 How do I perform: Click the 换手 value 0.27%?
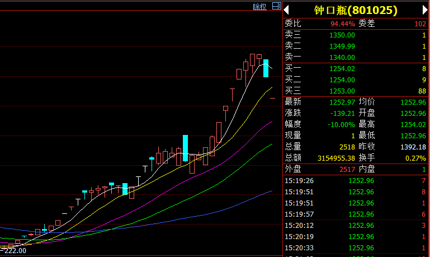coord(415,158)
